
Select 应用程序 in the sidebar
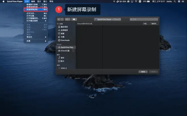click(66, 30)
